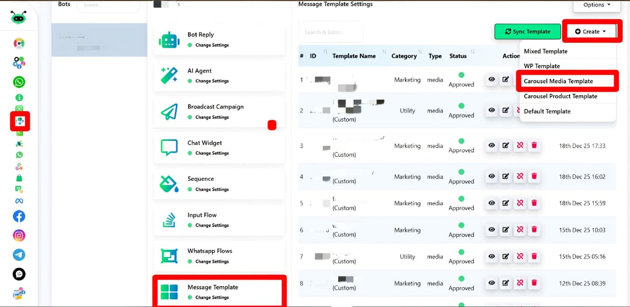Click the unlink icon for row 5
Viewport: 630px width, 307px height.
pyautogui.click(x=520, y=203)
